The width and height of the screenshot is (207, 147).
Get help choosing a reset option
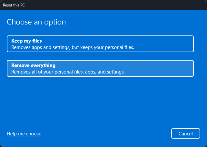(24, 134)
